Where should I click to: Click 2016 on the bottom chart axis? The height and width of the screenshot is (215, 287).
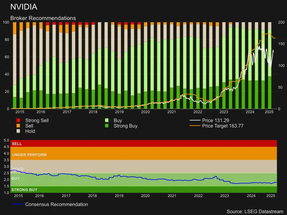(x=39, y=196)
